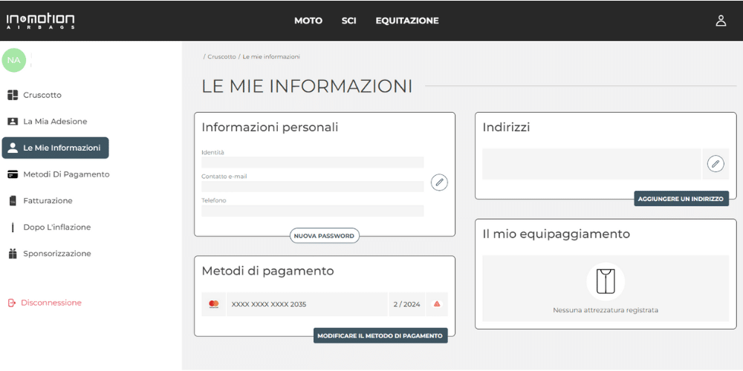Click the Dopo L'inflazione sidebar icon

13,228
